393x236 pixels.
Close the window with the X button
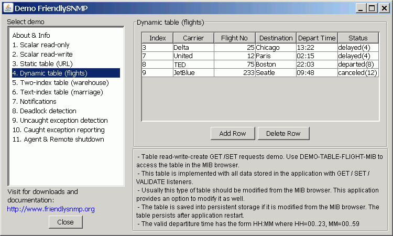[384, 8]
